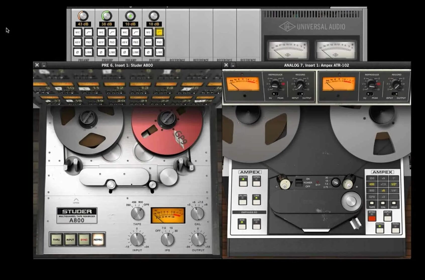Viewport: 425px width, 280px height.
Task: Enable 48V phantom power on the 43 dB preamp
Action: click(77, 42)
